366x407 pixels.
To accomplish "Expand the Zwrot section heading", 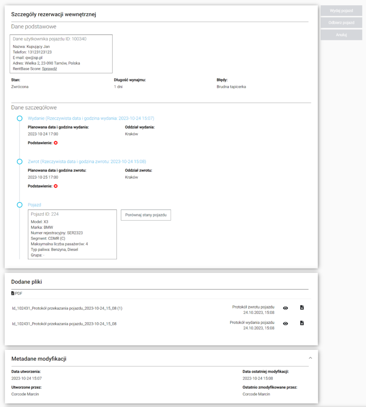I will pyautogui.click(x=87, y=162).
